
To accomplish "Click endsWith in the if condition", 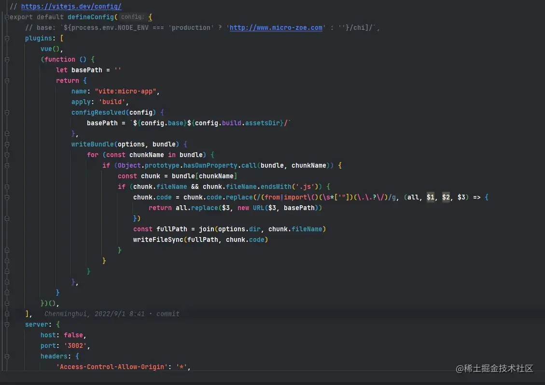I will [x=276, y=186].
